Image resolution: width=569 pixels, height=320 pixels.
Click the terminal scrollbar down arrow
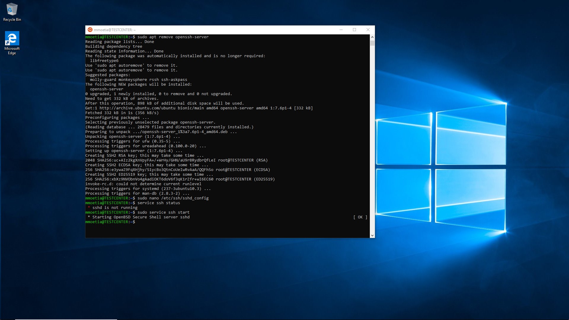pyautogui.click(x=372, y=236)
